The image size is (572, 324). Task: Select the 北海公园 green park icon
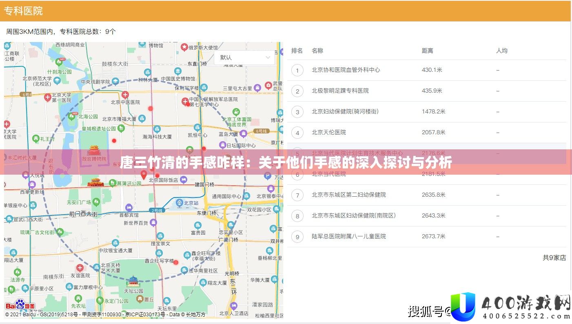click(x=72, y=116)
